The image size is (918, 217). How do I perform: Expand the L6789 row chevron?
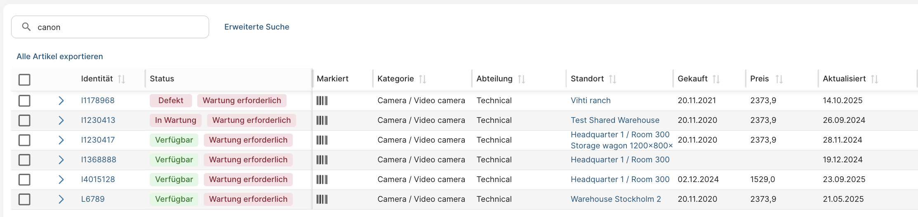coord(61,199)
